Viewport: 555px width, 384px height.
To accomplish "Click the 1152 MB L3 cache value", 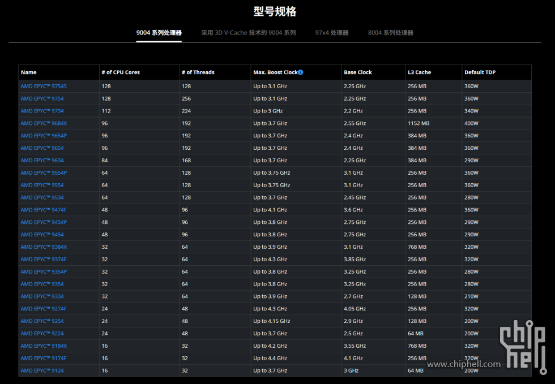I will click(x=419, y=123).
